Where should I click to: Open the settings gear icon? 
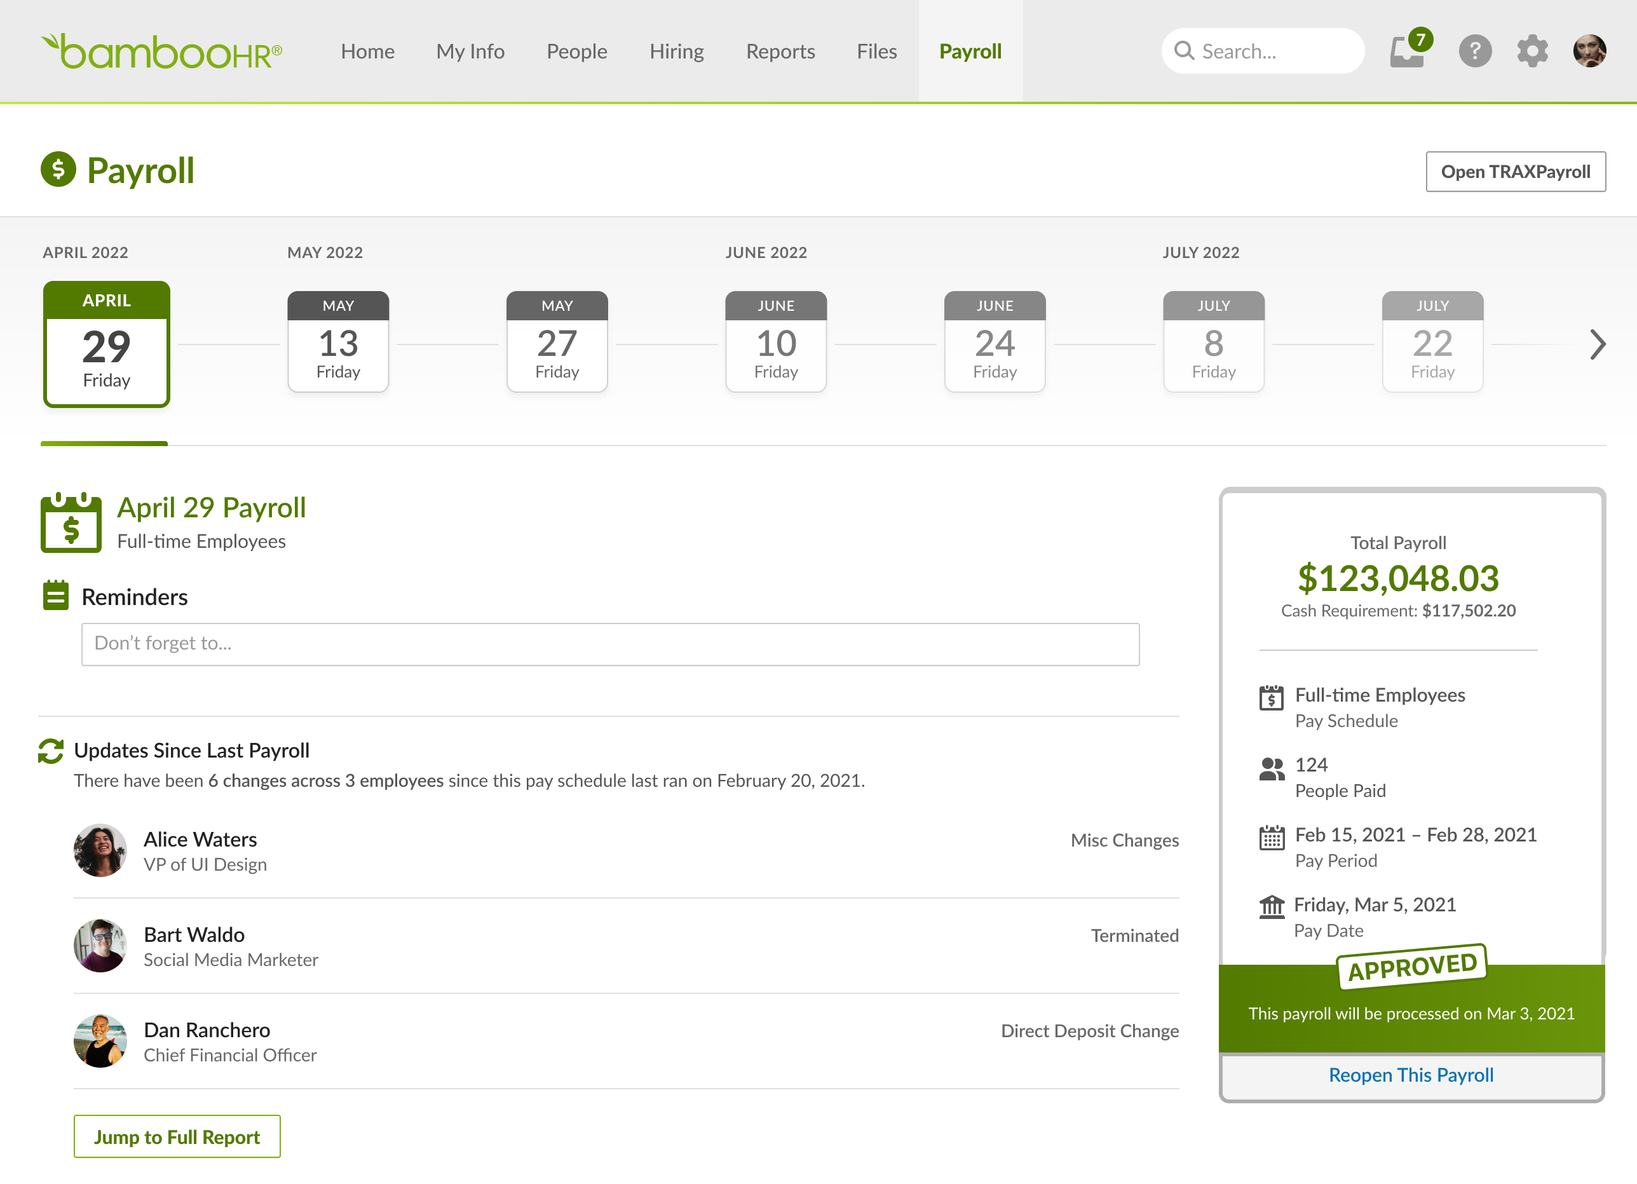pos(1532,51)
